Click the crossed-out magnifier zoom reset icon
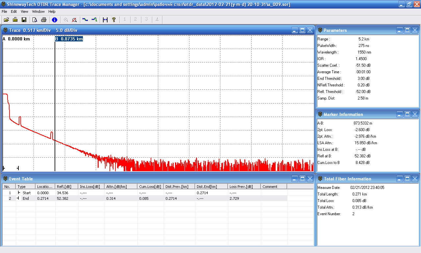421x253 pixels. (x=74, y=20)
